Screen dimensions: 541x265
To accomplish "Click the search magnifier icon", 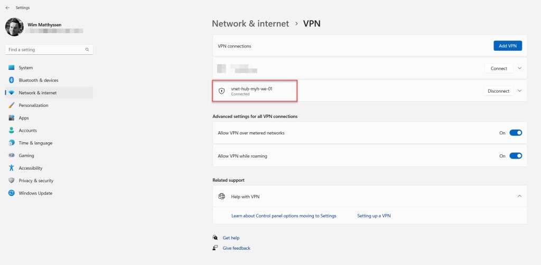I will pyautogui.click(x=87, y=50).
